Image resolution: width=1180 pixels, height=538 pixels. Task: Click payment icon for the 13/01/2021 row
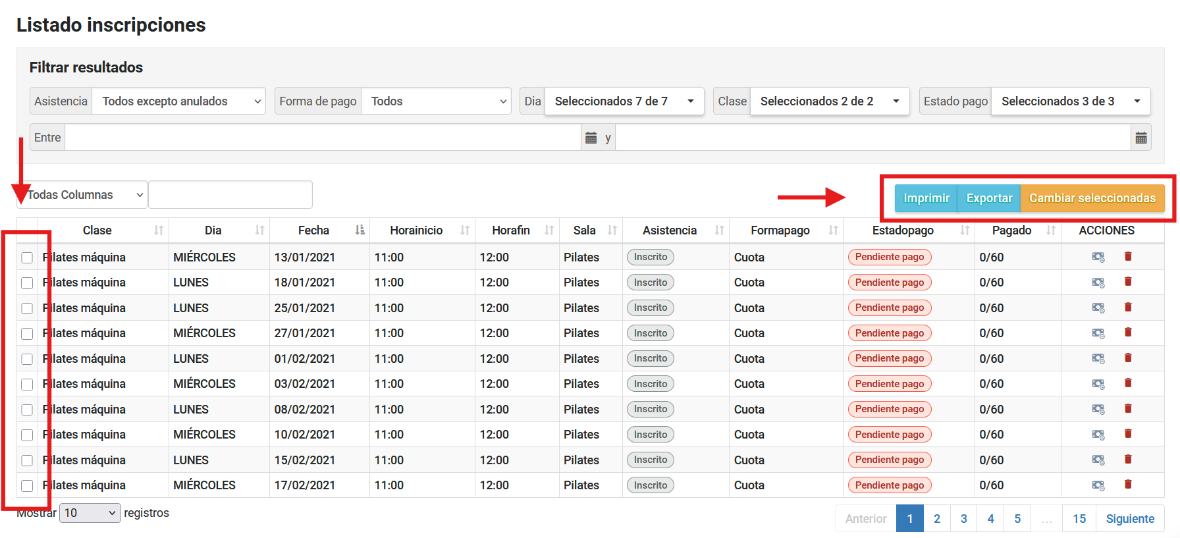[1098, 257]
